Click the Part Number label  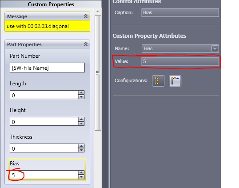[25, 56]
